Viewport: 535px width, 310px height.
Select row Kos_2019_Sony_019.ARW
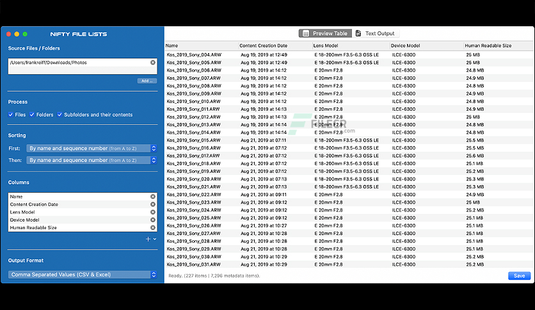(x=349, y=172)
